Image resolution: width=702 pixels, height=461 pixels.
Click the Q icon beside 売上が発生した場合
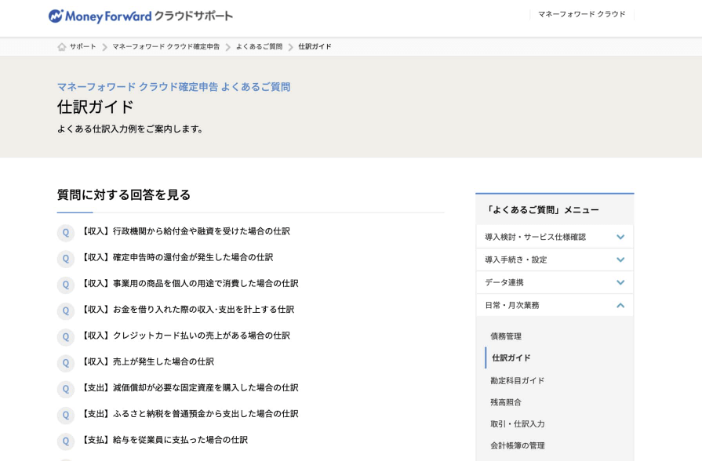(66, 363)
